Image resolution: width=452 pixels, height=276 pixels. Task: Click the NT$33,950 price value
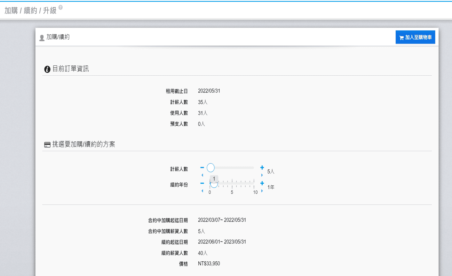(209, 264)
